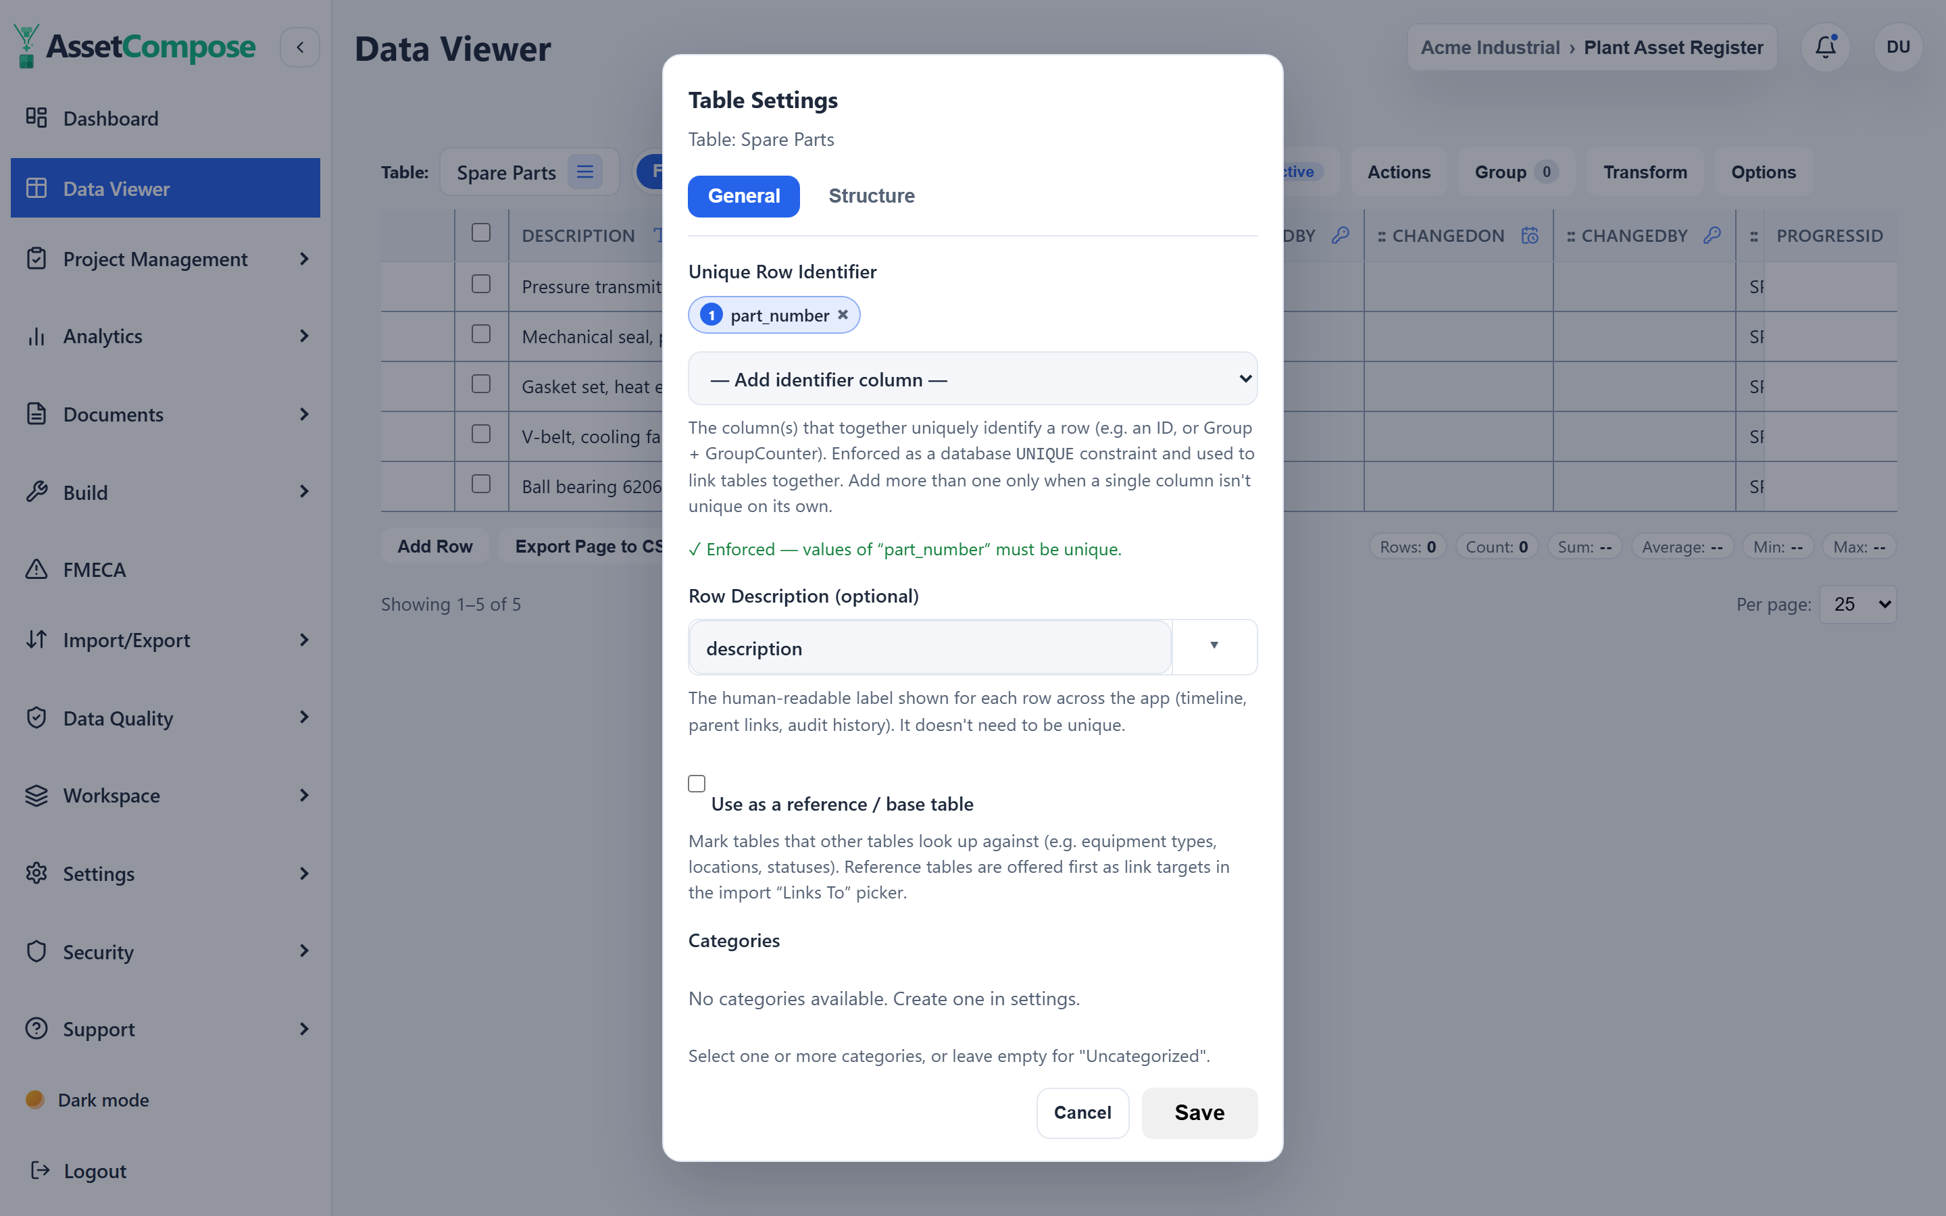Viewport: 1946px width, 1216px height.
Task: Select the Pressure transmitter row checkbox
Action: click(481, 284)
